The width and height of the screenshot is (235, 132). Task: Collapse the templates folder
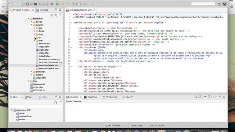29,19
